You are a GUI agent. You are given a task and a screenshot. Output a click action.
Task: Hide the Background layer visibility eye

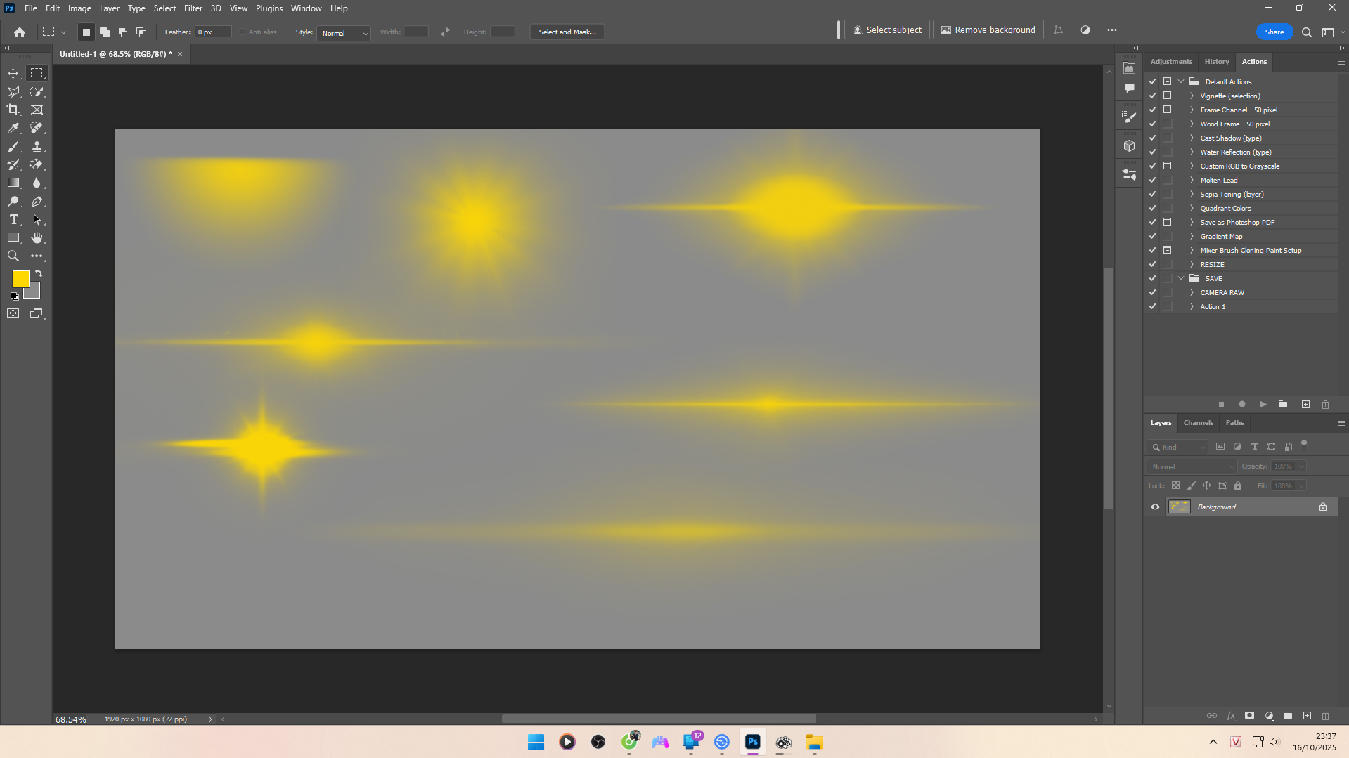tap(1155, 507)
